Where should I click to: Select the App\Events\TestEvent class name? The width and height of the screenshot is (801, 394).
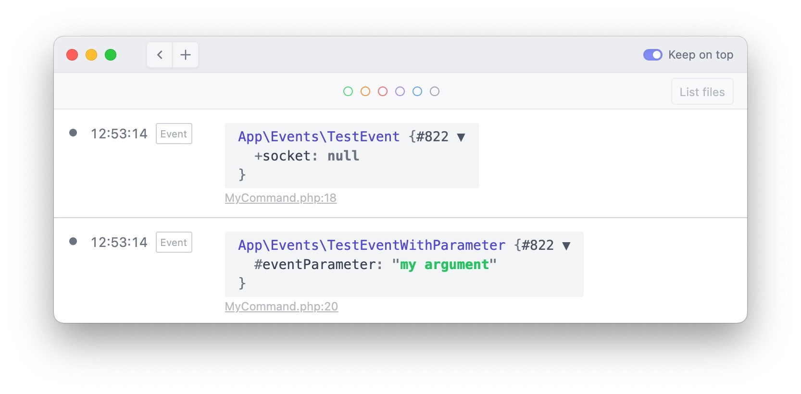pyautogui.click(x=319, y=137)
